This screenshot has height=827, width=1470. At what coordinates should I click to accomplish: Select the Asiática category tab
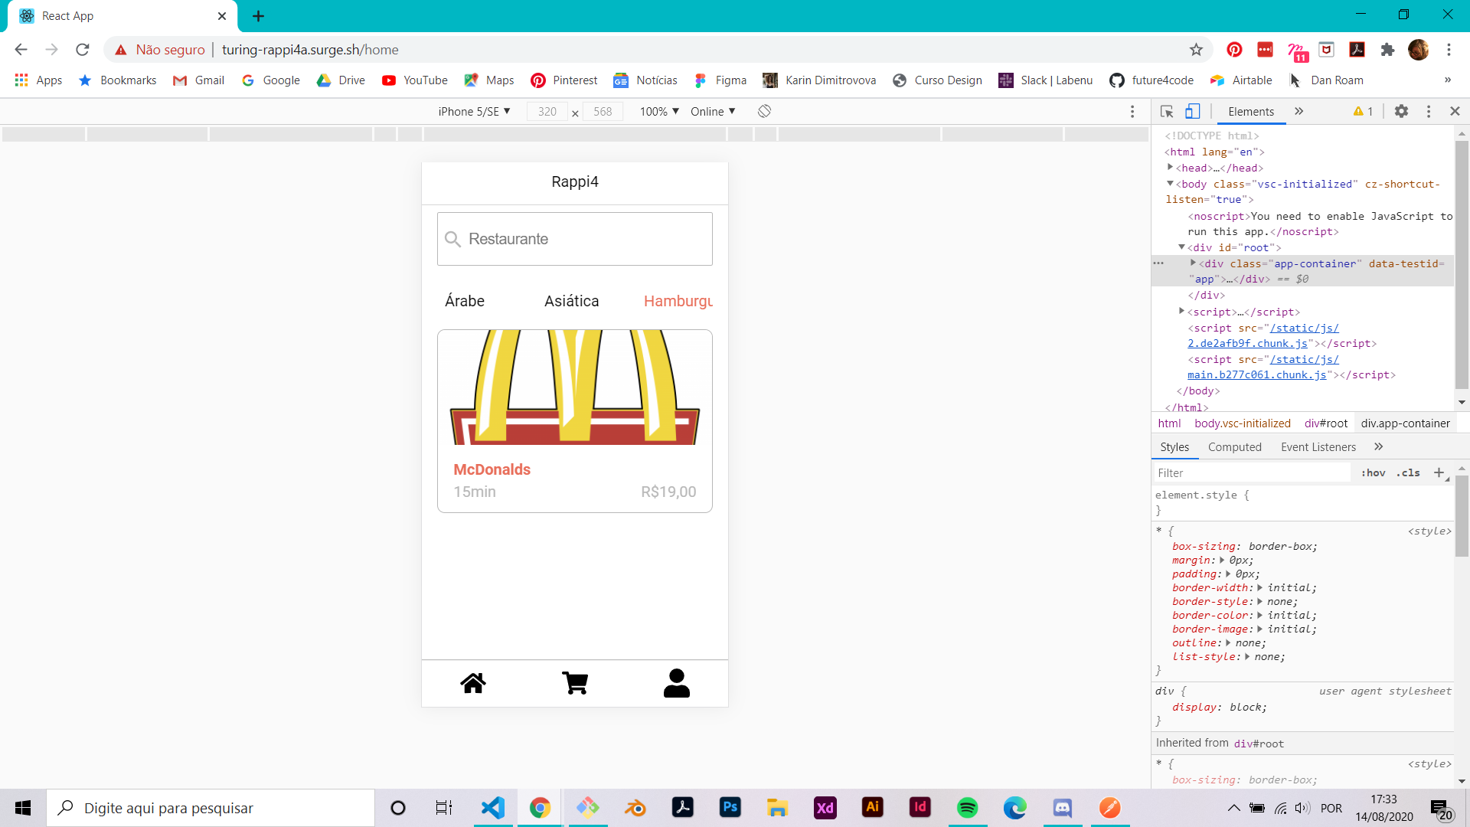pos(571,301)
